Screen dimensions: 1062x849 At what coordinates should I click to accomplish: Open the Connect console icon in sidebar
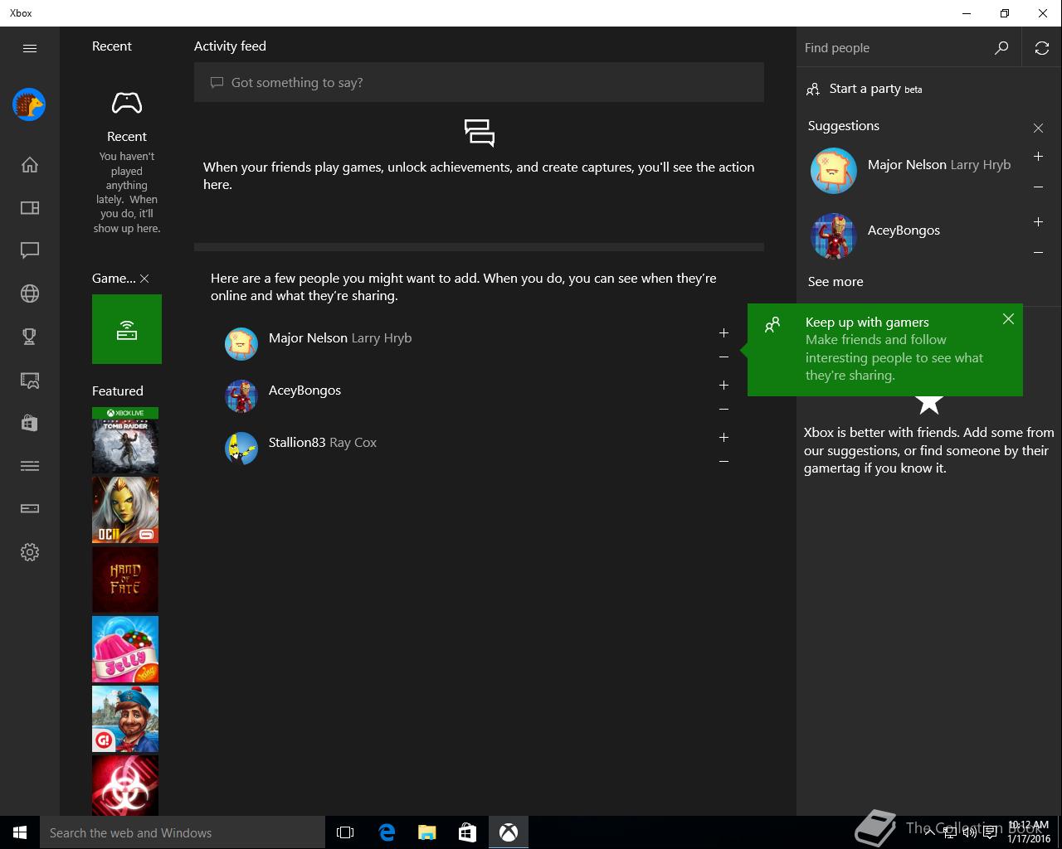pyautogui.click(x=30, y=509)
